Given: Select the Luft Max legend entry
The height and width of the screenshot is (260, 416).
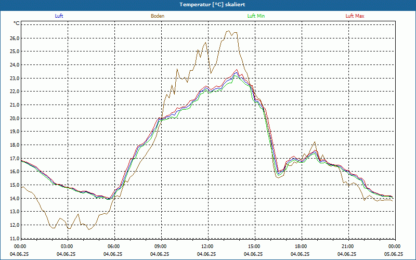Looking at the screenshot, I should [355, 16].
